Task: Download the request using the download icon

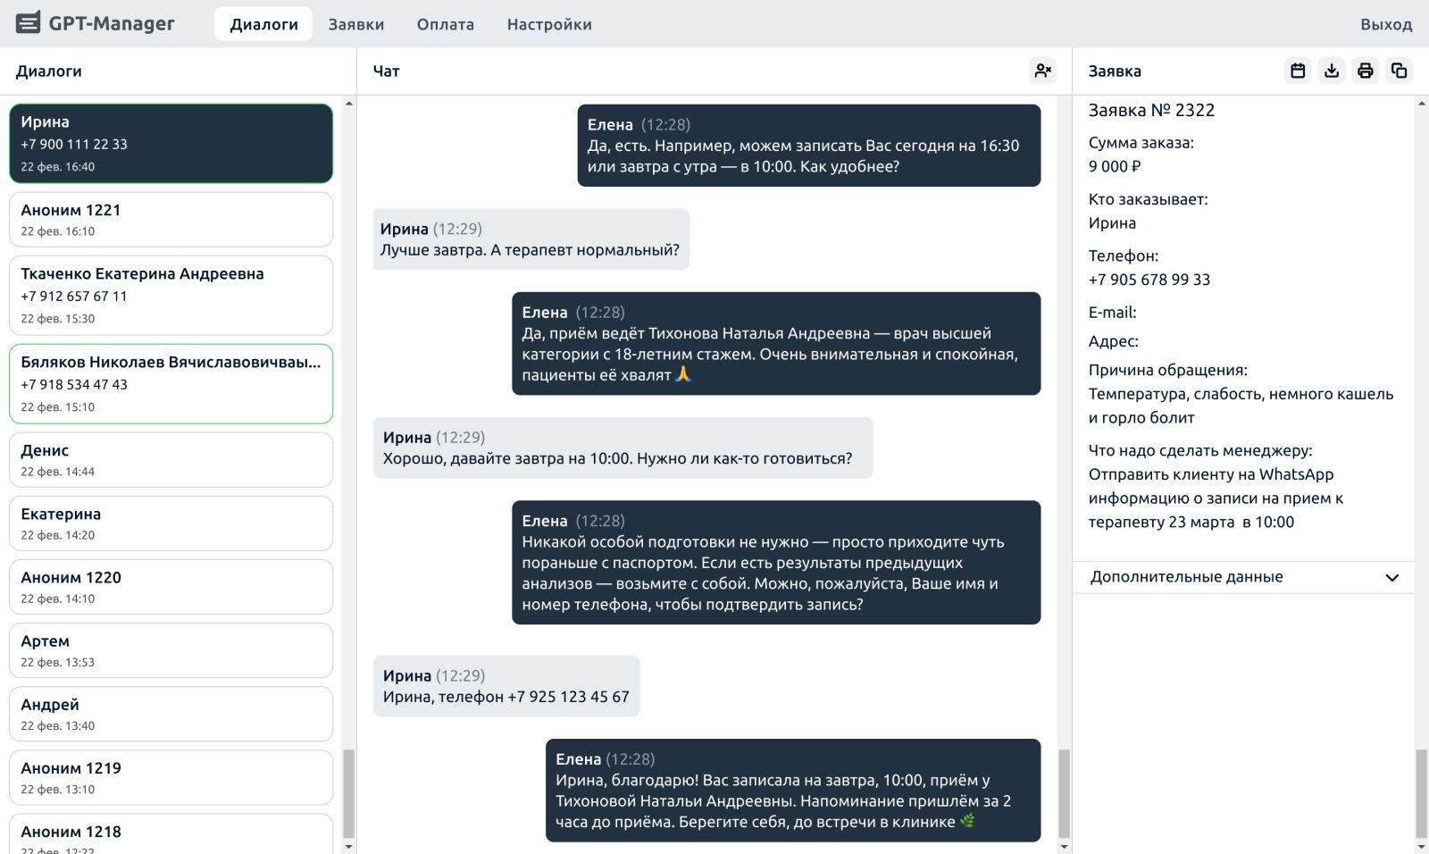Action: (1332, 71)
